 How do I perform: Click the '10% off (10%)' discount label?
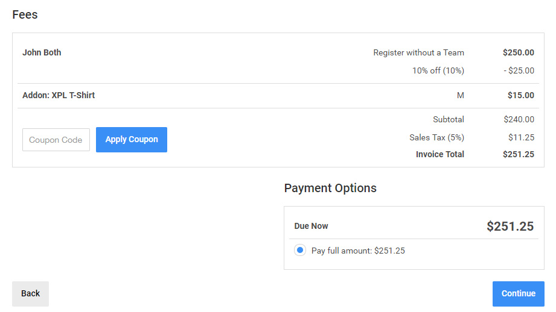click(x=438, y=70)
